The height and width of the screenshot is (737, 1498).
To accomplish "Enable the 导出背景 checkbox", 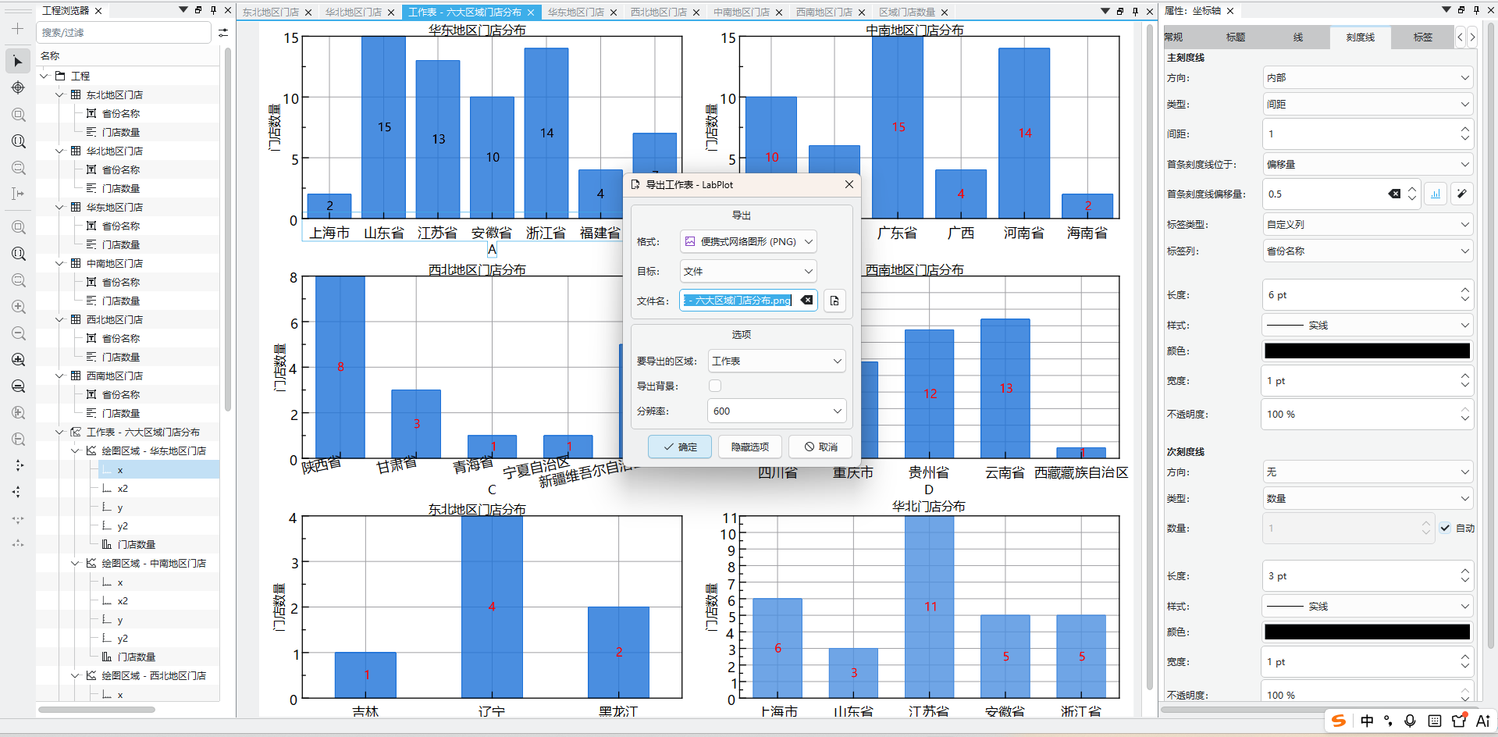I will [x=715, y=386].
